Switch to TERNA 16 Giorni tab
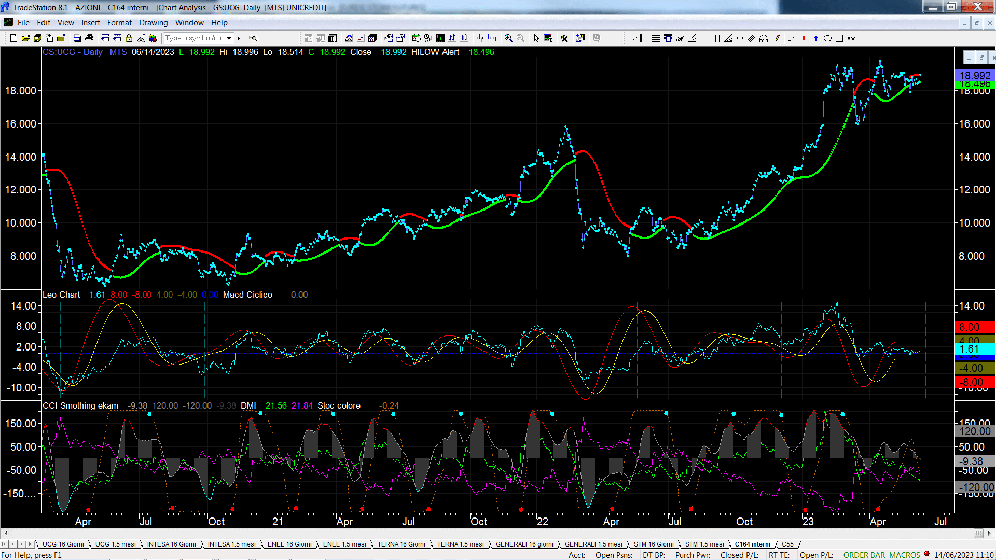Image resolution: width=996 pixels, height=560 pixels. pos(401,544)
